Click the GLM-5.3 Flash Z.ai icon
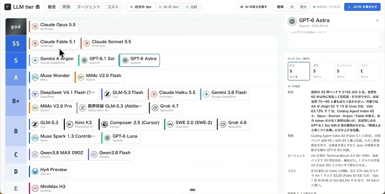 coord(107,94)
